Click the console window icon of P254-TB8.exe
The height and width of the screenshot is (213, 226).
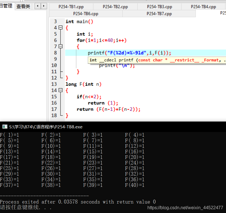pos(5,127)
